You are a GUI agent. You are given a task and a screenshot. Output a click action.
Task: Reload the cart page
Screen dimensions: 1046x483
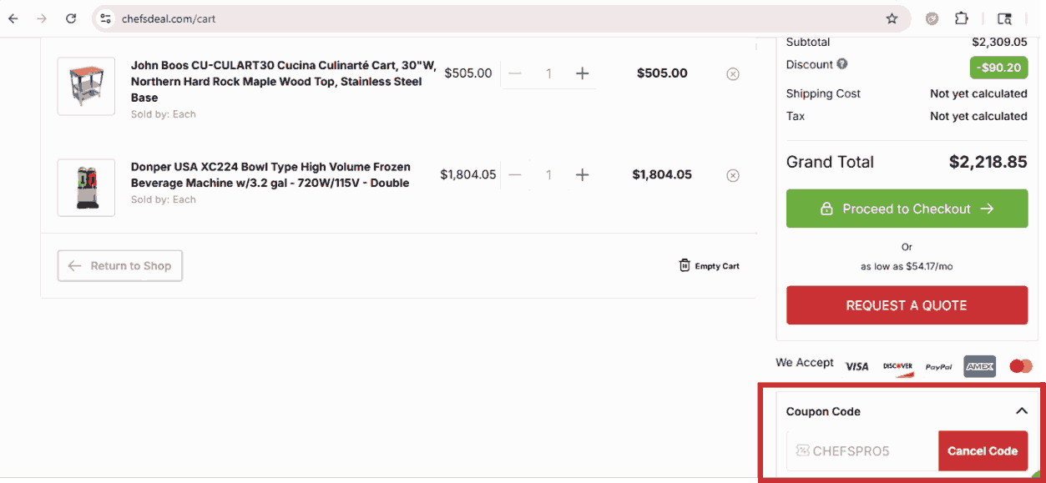[71, 18]
